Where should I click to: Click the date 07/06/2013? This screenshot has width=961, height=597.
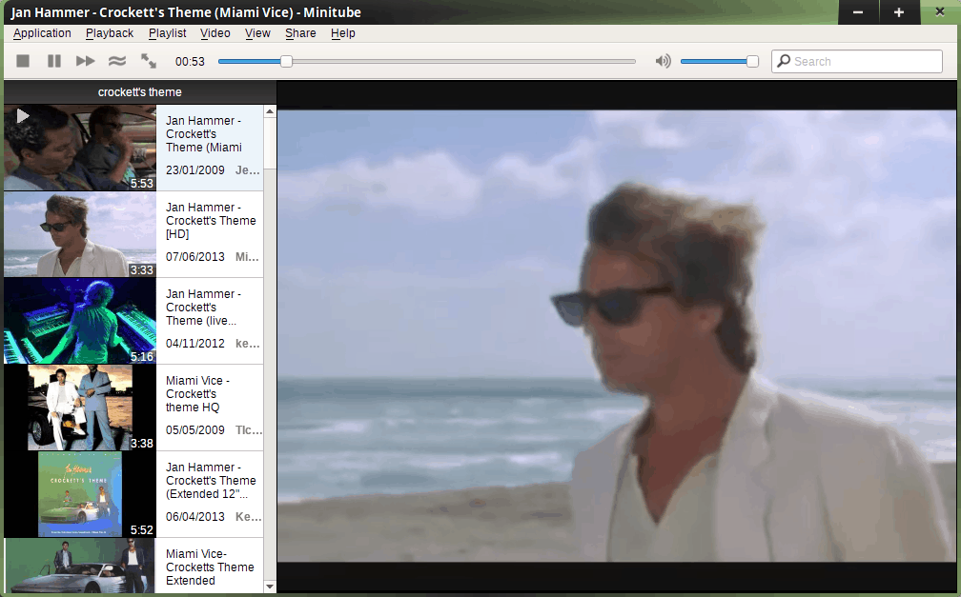point(194,256)
